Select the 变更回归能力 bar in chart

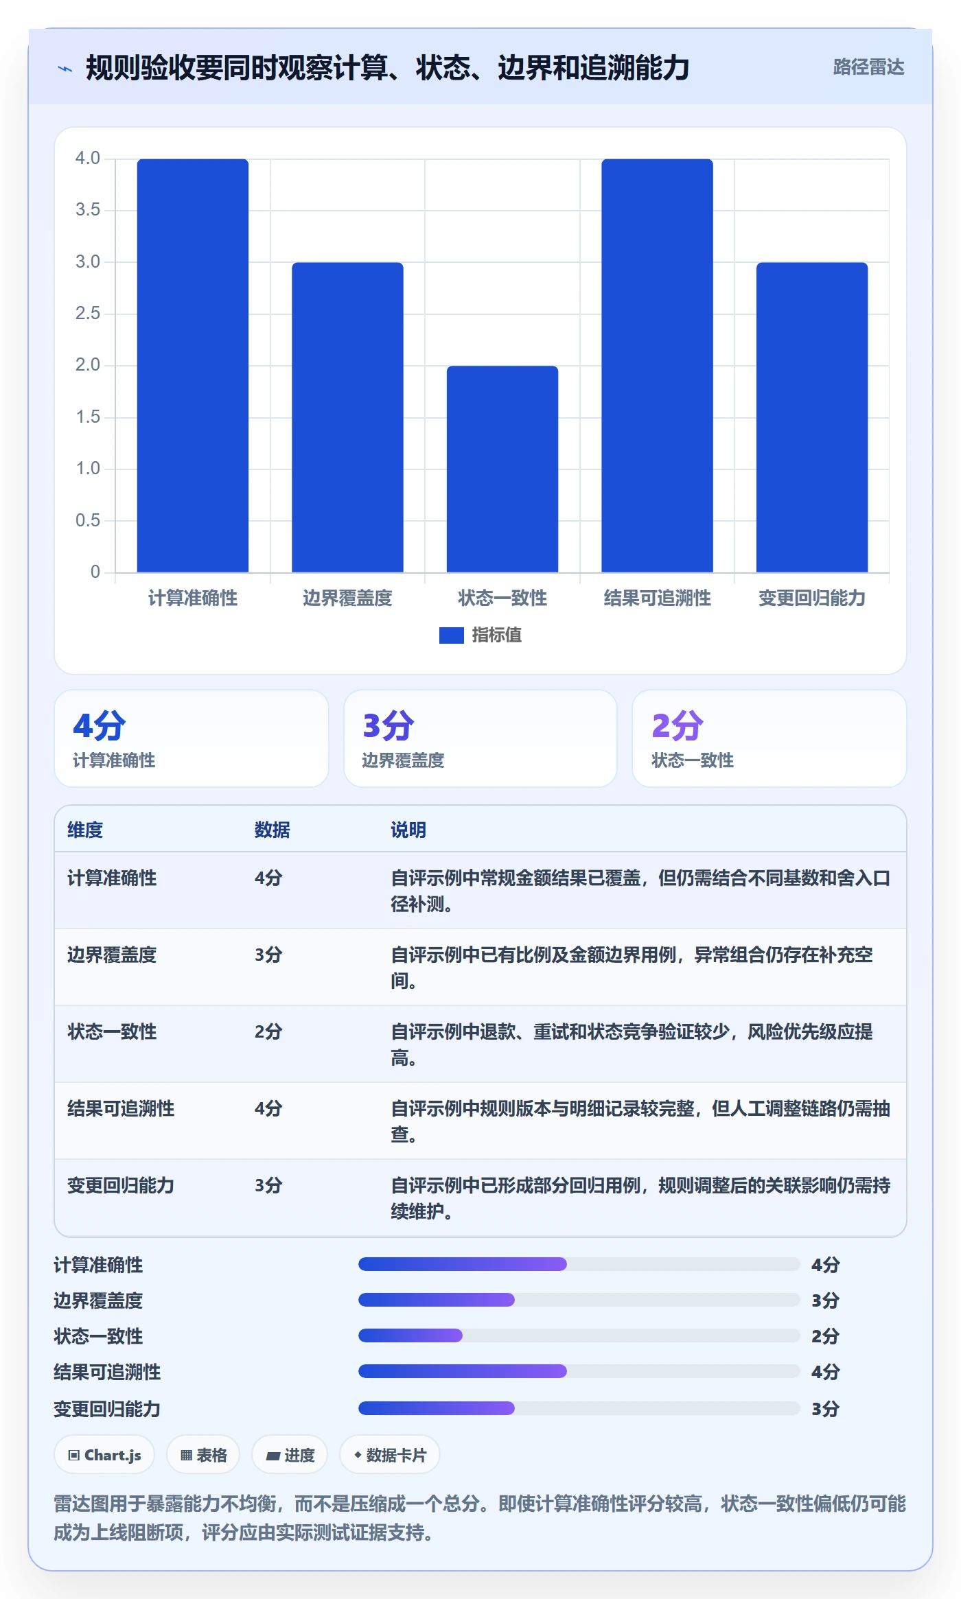click(x=812, y=417)
